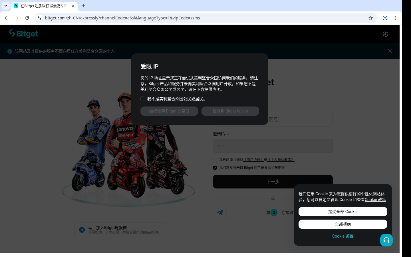Open the browser profile icon
Screen dimensions: 411x257
point(385,18)
